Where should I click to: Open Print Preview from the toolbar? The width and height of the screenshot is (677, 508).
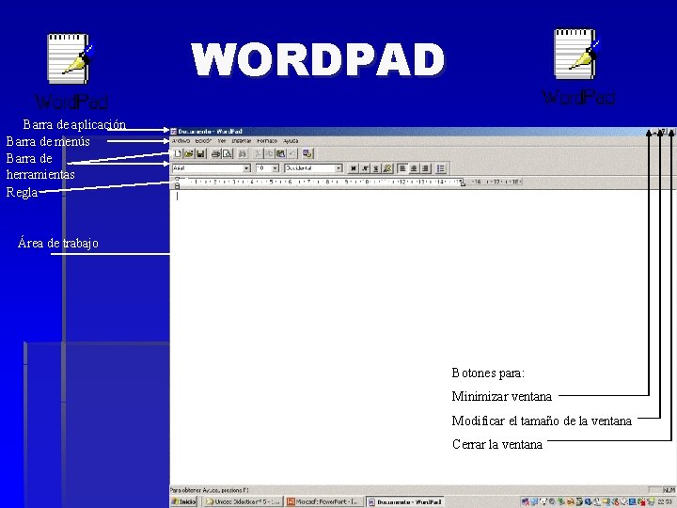coord(228,153)
